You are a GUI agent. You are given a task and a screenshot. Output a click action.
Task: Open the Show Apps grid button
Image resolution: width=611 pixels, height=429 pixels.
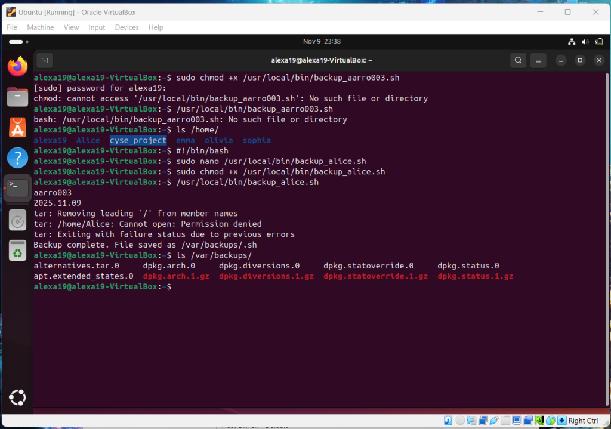(x=18, y=397)
